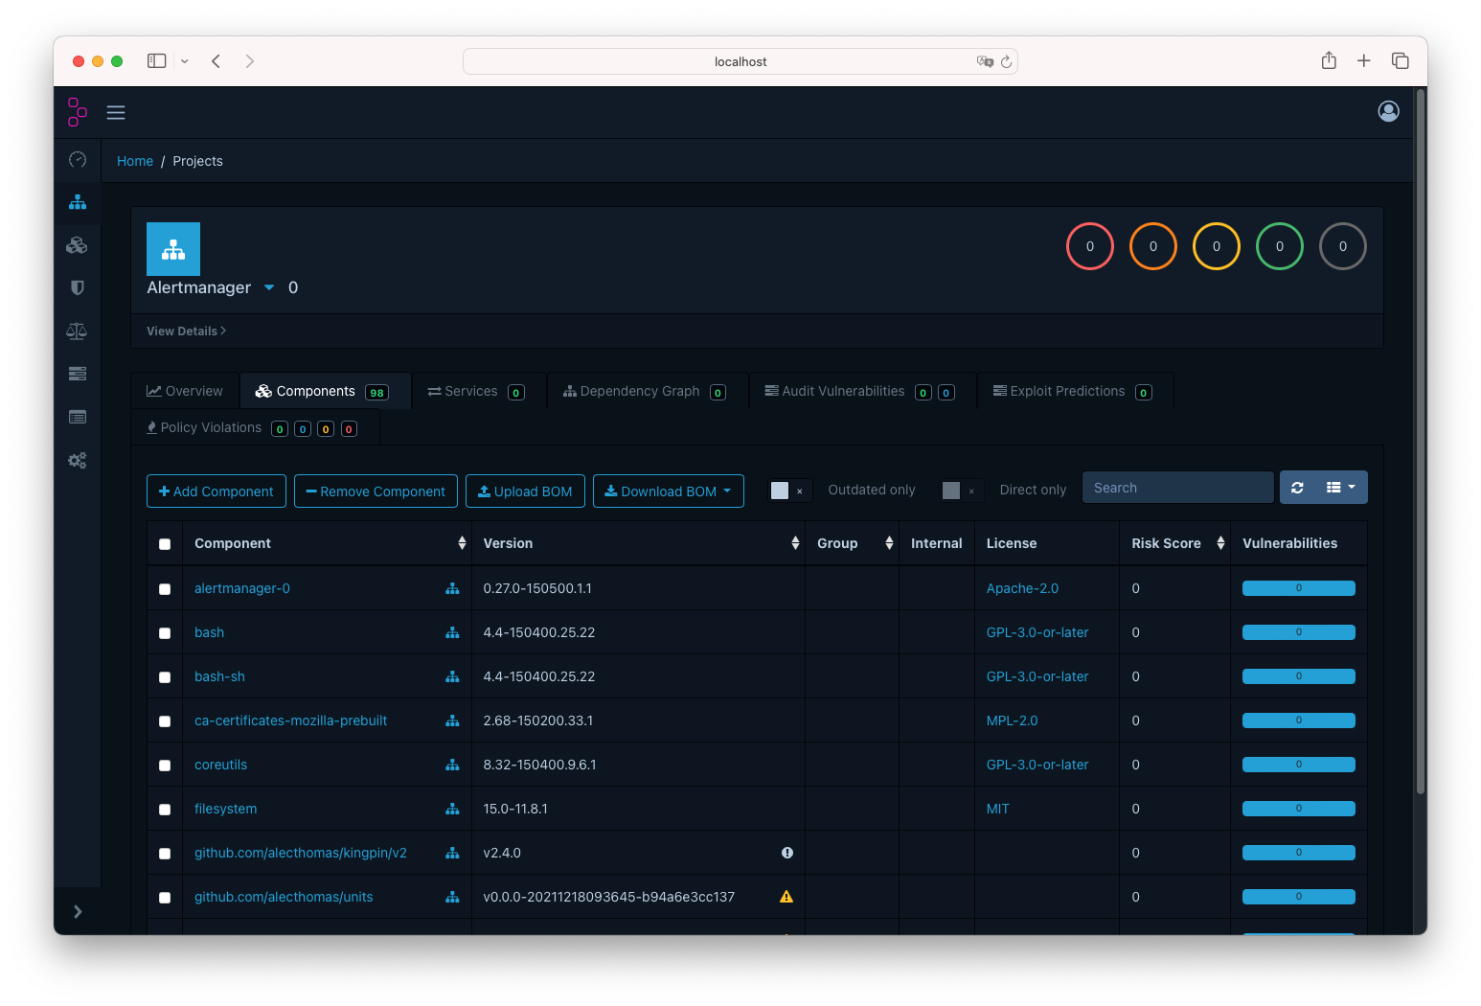Expand sidebar with bottom chevron arrow
The width and height of the screenshot is (1481, 1006).
pos(78,912)
